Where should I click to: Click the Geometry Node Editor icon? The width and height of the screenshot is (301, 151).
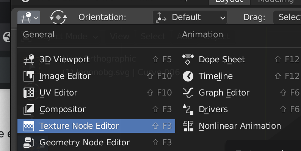point(29,143)
